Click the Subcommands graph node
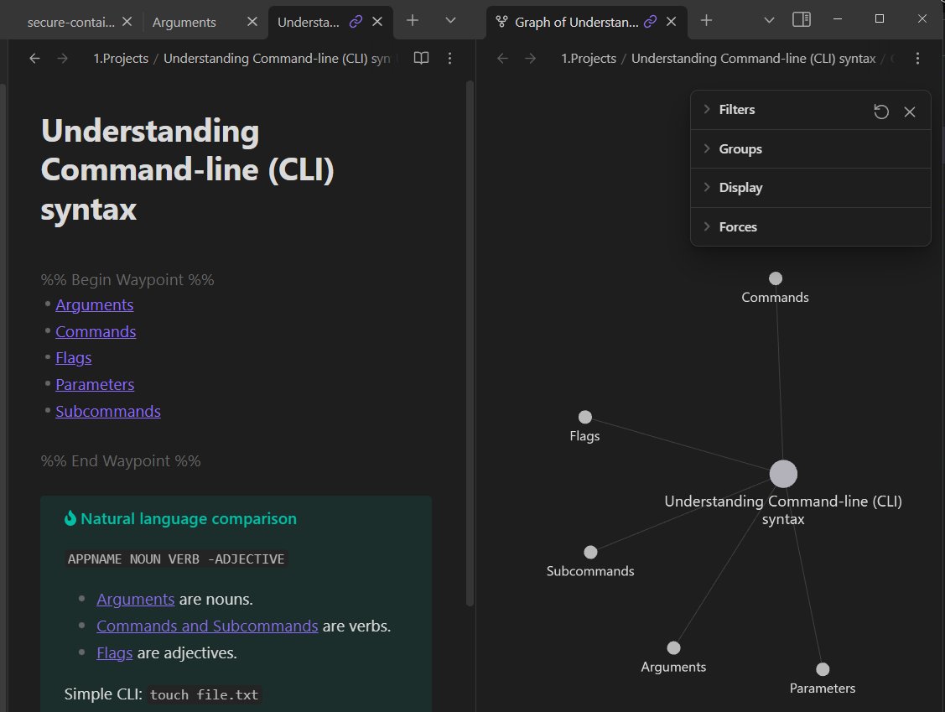The height and width of the screenshot is (712, 945). click(590, 552)
